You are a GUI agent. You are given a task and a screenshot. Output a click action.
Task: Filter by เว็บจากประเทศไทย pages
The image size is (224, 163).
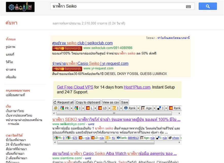pyautogui.click(x=19, y=116)
